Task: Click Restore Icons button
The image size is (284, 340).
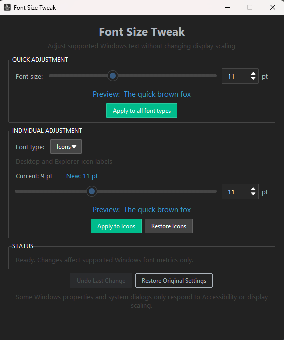Action: [169, 226]
